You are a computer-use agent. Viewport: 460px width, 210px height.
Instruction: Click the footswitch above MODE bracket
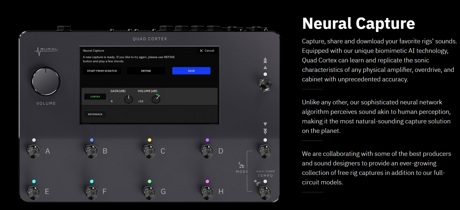pos(265,151)
